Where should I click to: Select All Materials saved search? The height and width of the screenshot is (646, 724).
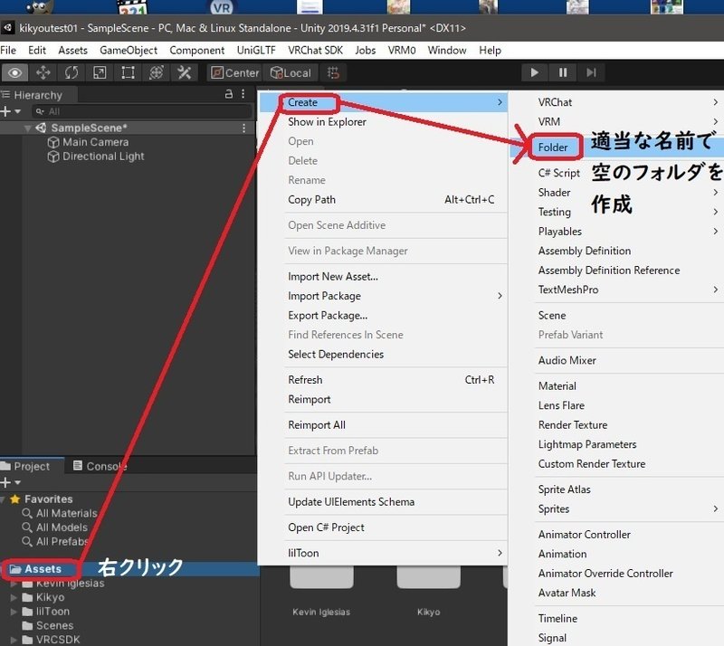[x=60, y=513]
